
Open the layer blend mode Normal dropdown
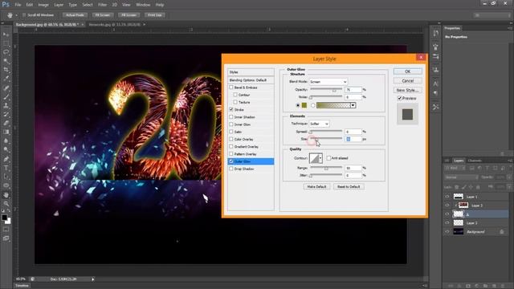point(461,177)
